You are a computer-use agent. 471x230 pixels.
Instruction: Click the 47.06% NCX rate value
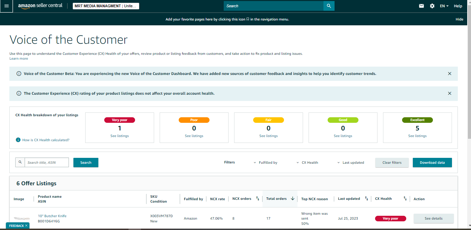click(216, 219)
